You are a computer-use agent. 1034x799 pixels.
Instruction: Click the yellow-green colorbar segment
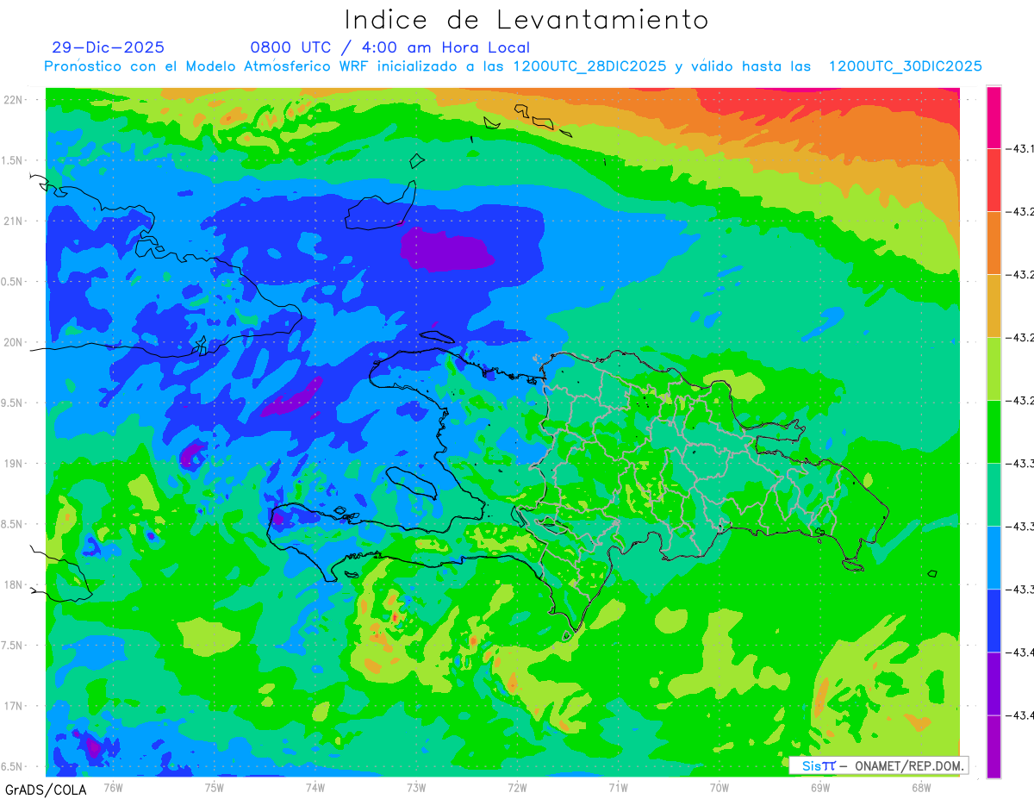tap(994, 369)
